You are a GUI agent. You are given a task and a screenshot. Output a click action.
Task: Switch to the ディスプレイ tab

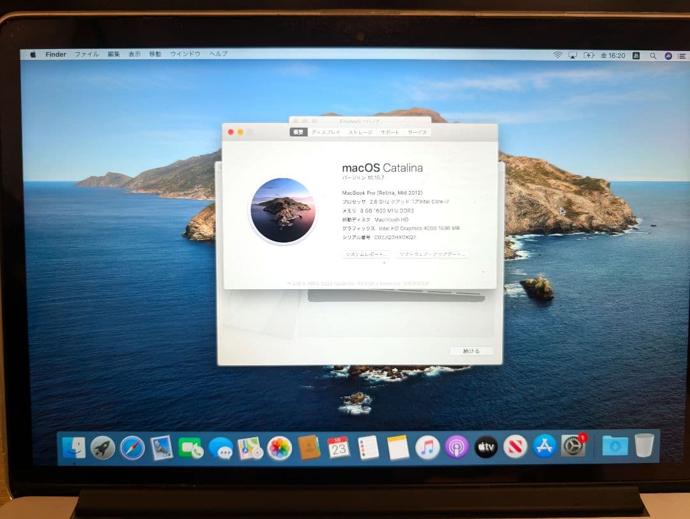point(325,132)
